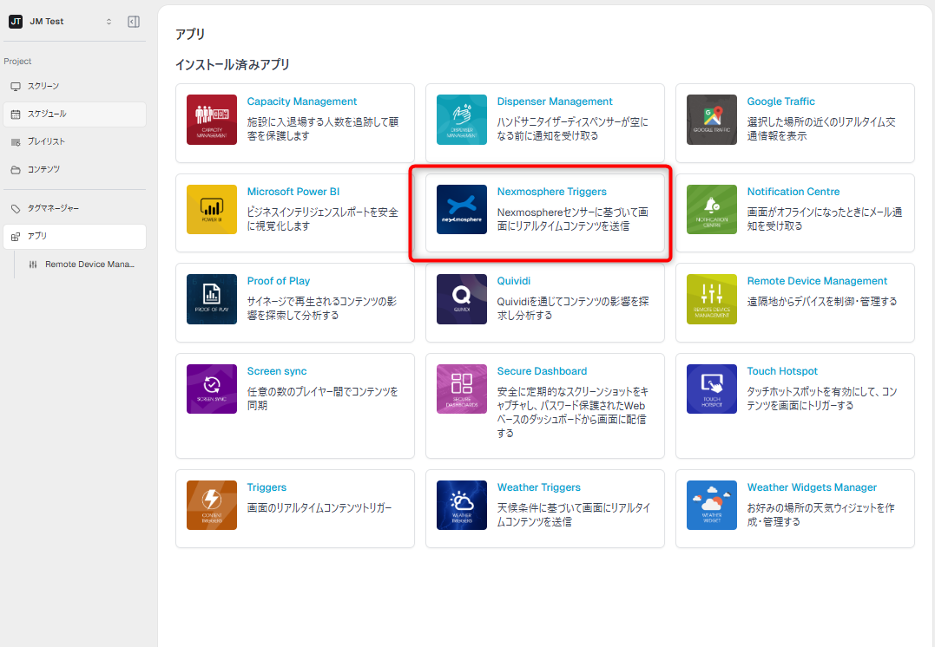Click the Touch Hotspot title link

coord(782,371)
